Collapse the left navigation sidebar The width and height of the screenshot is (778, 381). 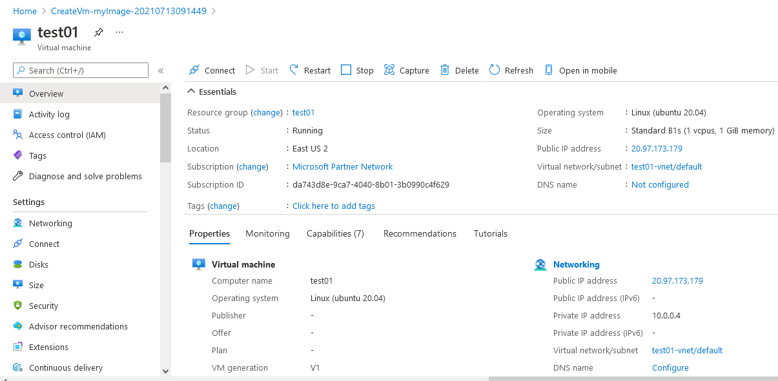(161, 72)
